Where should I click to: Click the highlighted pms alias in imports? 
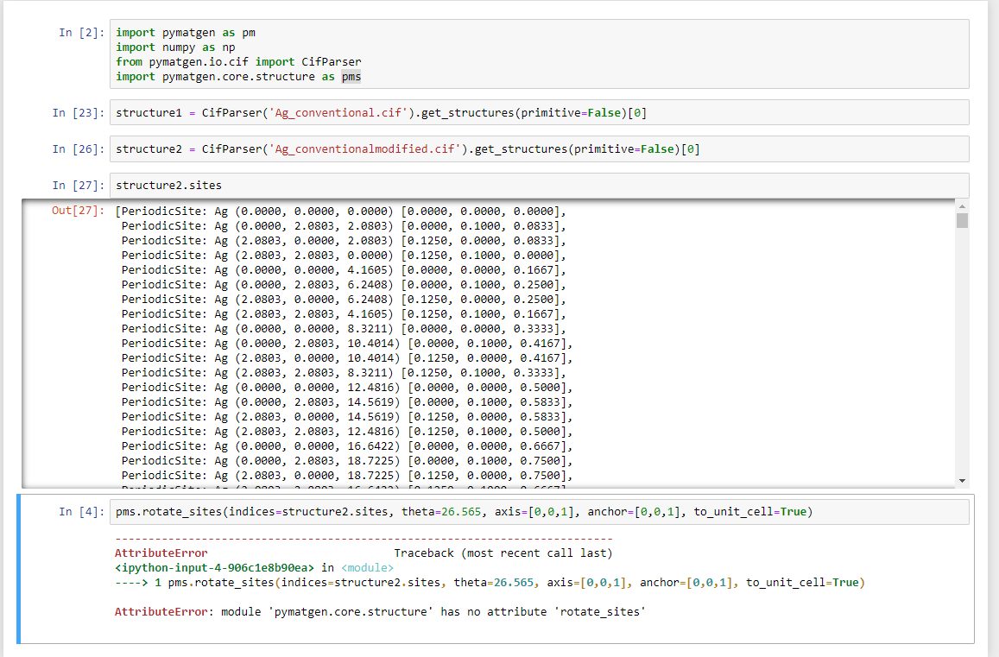click(351, 77)
